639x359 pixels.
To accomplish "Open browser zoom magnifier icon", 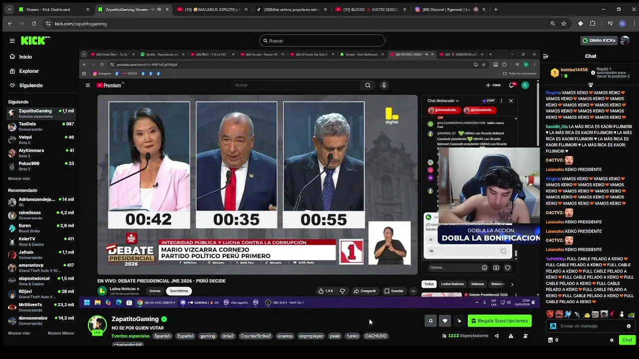I will (x=553, y=23).
